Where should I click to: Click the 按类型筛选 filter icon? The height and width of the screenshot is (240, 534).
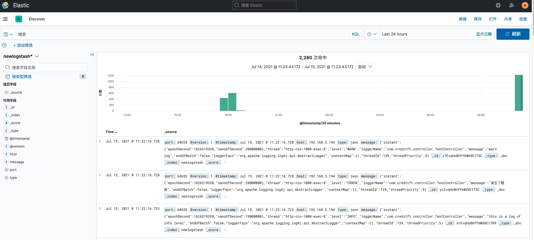coord(8,77)
